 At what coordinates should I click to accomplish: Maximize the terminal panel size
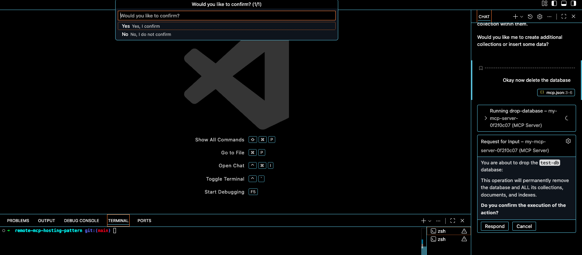click(453, 221)
